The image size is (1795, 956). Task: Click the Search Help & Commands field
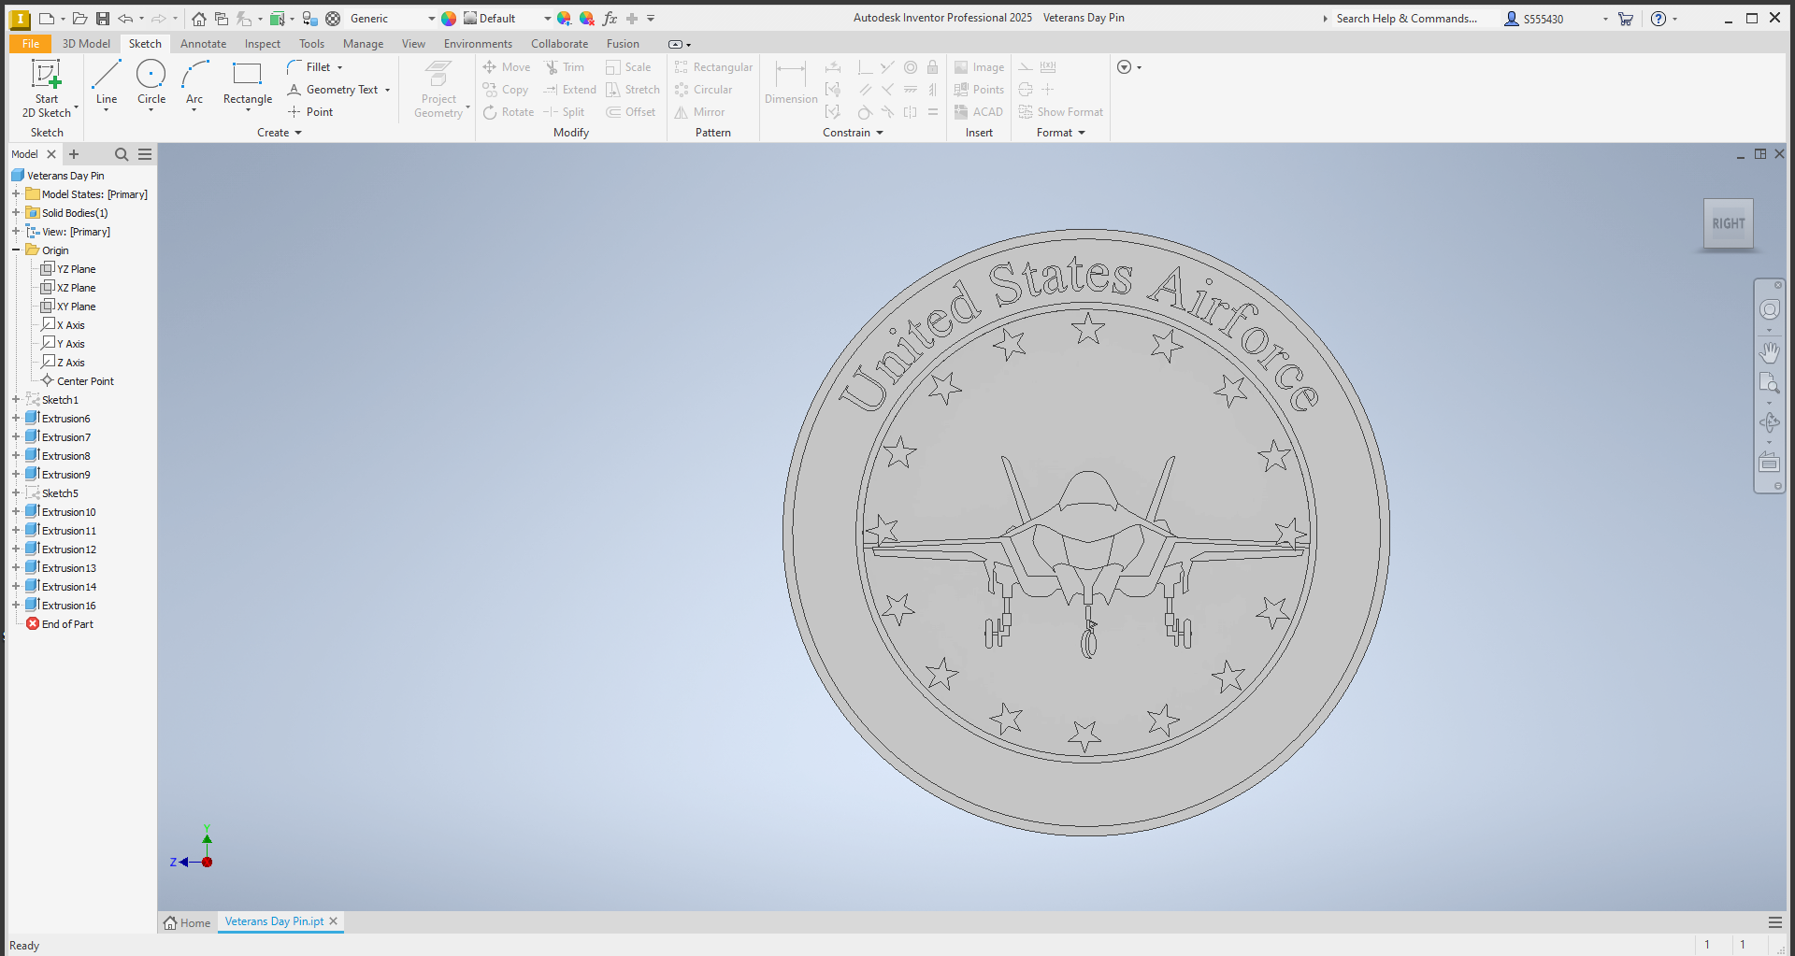click(1406, 19)
